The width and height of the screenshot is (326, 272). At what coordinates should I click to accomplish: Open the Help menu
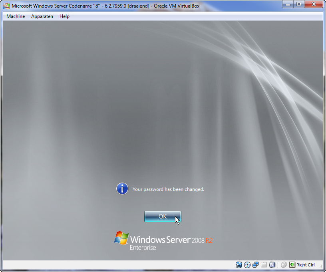pos(64,16)
